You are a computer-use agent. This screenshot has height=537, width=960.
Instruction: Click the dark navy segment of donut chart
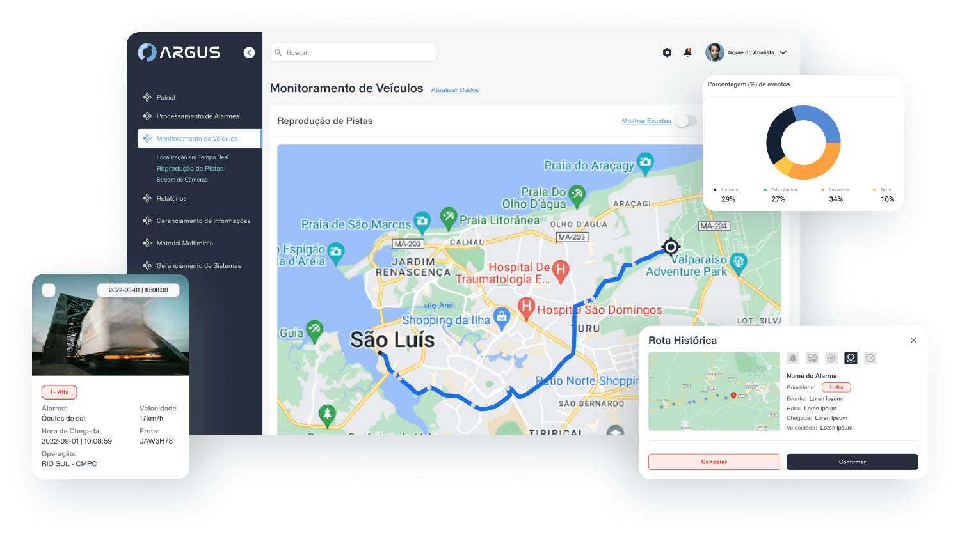pyautogui.click(x=775, y=134)
